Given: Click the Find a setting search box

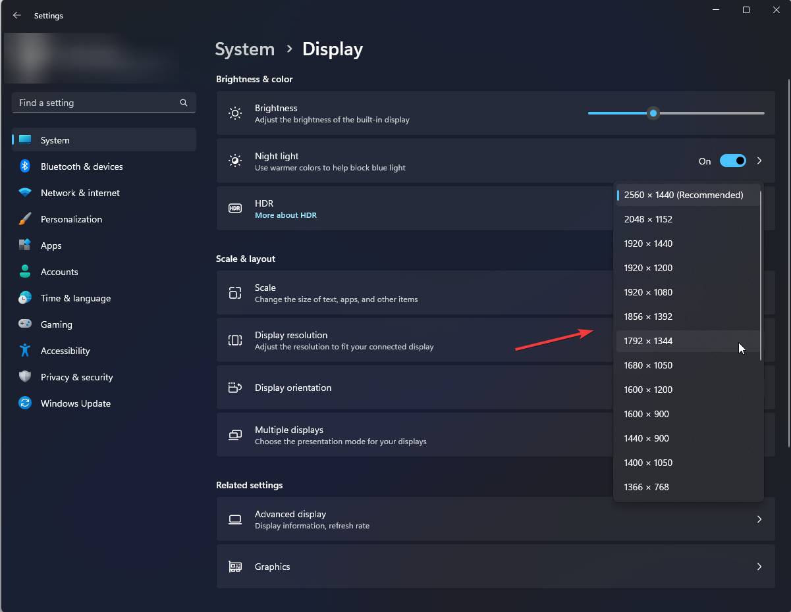Looking at the screenshot, I should (104, 103).
